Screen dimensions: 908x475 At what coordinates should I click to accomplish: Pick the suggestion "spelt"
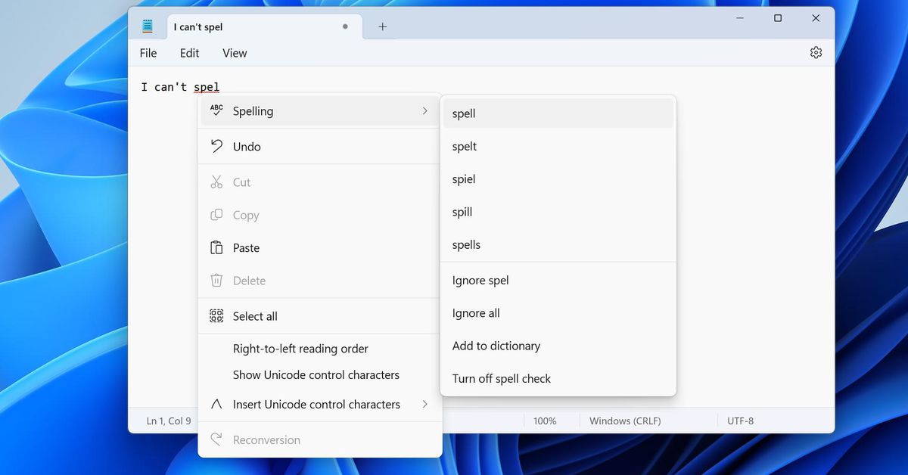pos(558,147)
